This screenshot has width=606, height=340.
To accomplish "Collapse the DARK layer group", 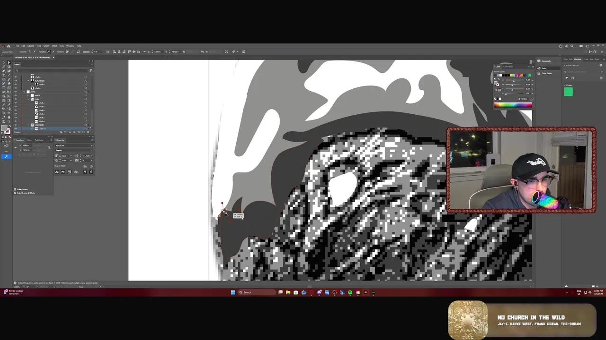I will [x=28, y=99].
